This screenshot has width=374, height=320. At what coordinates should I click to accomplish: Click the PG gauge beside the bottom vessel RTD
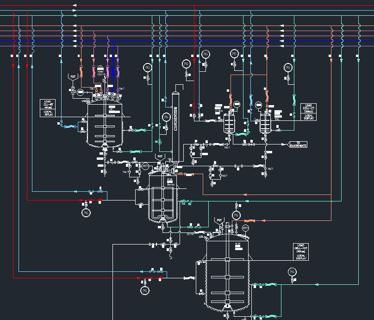[x=237, y=215]
